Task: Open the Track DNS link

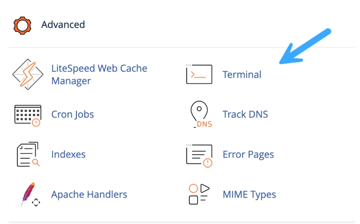Action: point(245,114)
